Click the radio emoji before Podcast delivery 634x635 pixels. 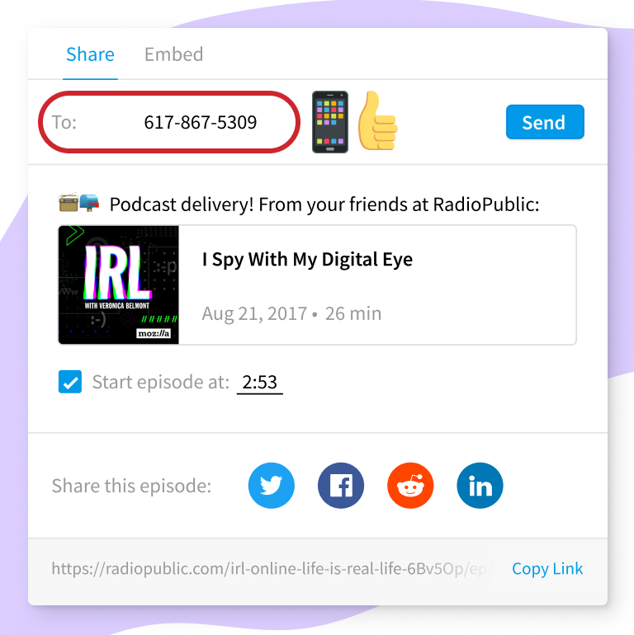pos(69,202)
